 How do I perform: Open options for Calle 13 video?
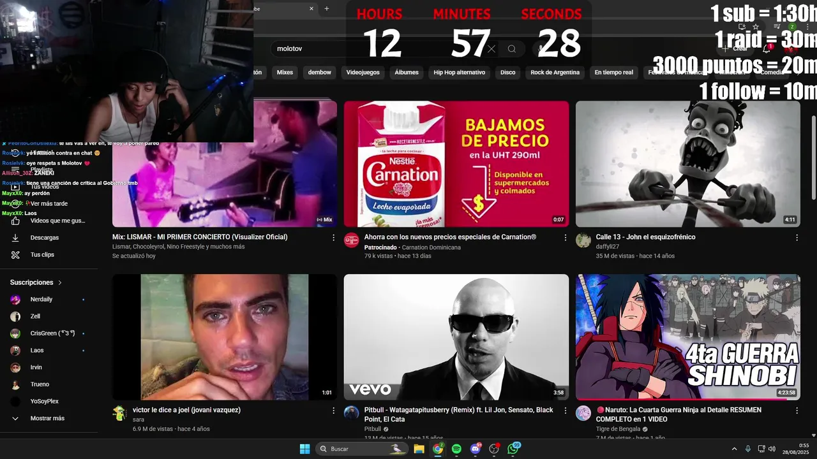point(797,237)
